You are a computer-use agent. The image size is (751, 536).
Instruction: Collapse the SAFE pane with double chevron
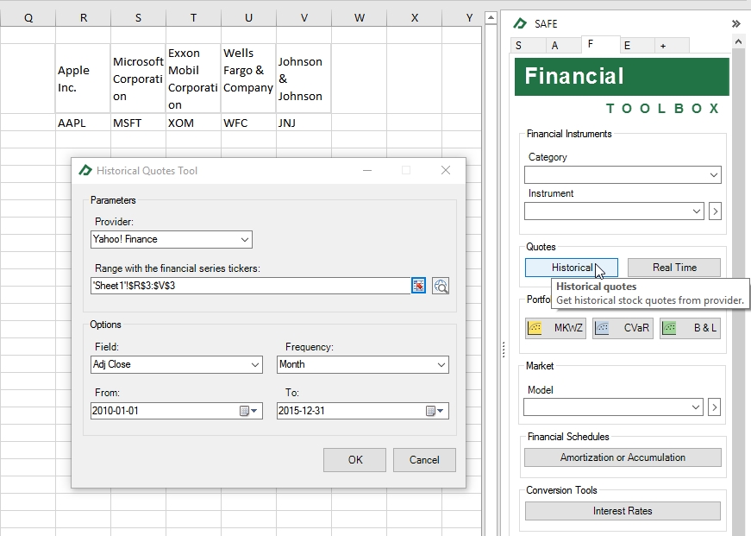pyautogui.click(x=735, y=23)
